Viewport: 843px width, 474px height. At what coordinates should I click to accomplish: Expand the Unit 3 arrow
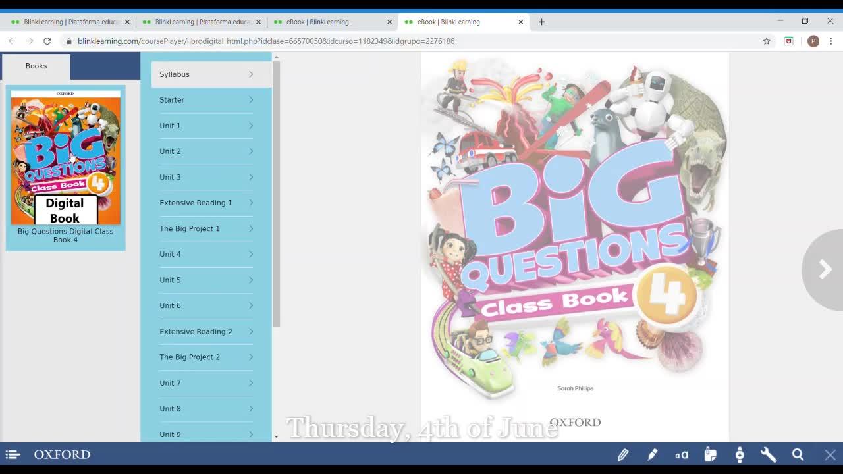pyautogui.click(x=251, y=177)
